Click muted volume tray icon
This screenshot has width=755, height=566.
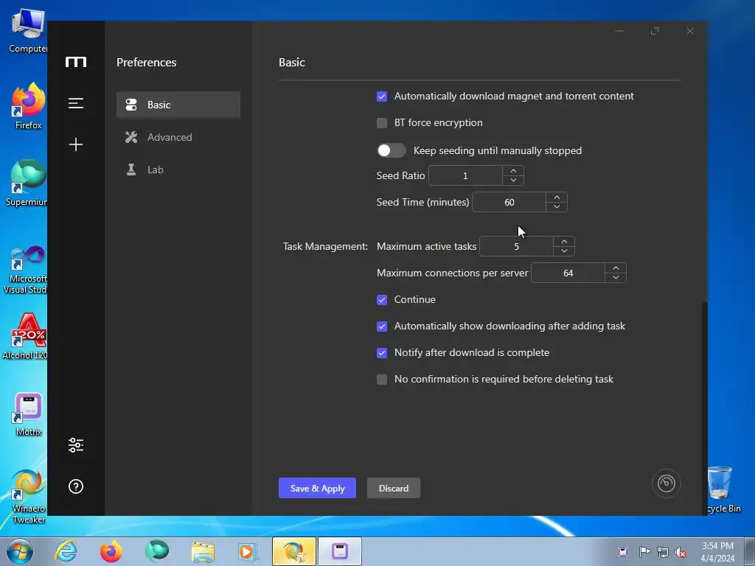681,552
